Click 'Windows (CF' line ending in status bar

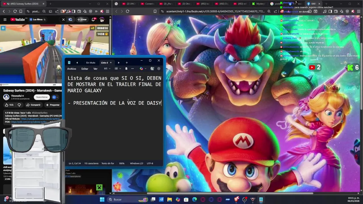(x=136, y=163)
